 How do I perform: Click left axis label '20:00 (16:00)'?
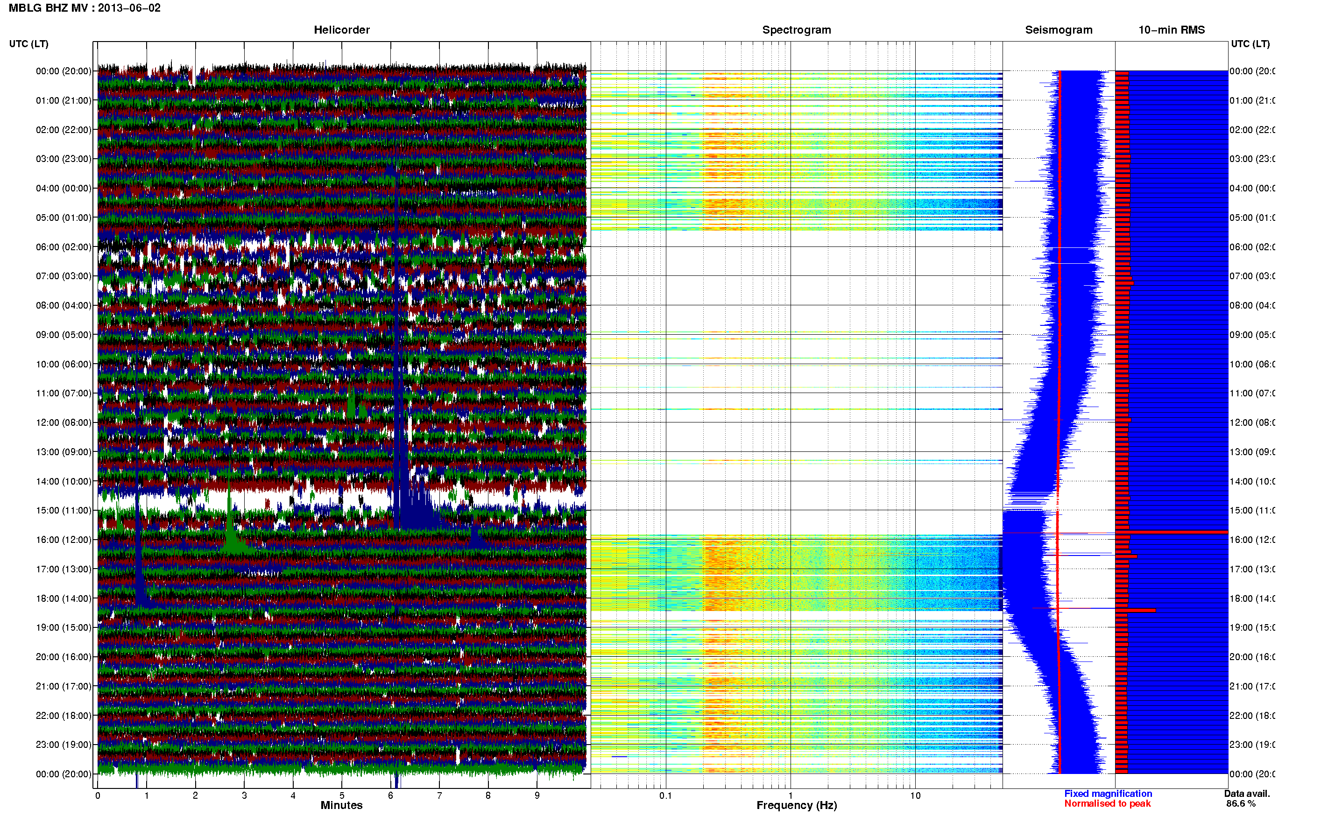(x=64, y=657)
